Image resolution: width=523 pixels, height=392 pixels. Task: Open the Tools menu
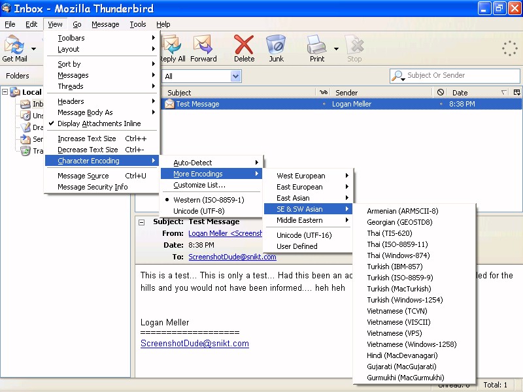138,24
